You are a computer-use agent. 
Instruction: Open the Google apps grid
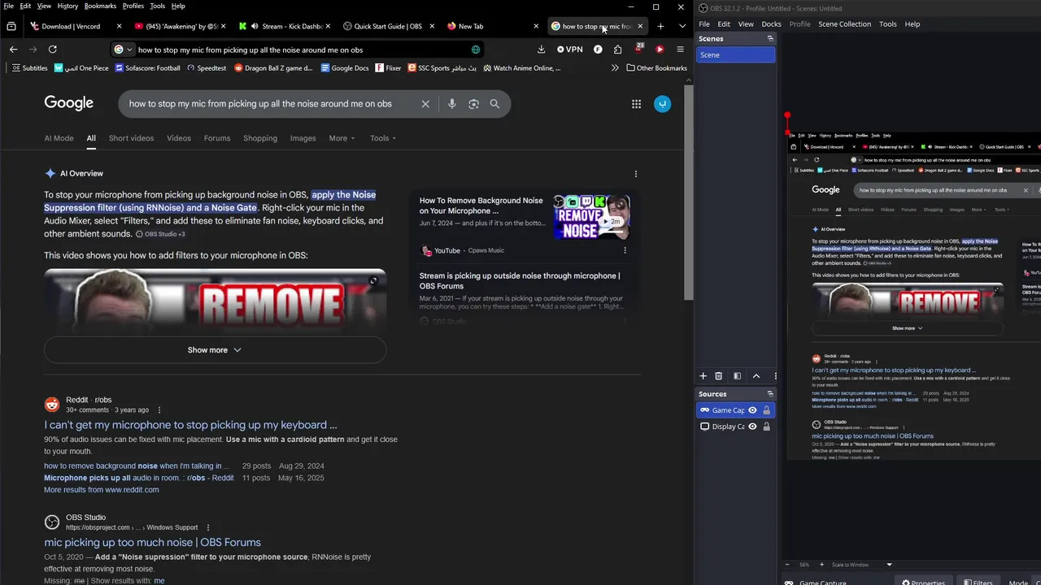(636, 104)
